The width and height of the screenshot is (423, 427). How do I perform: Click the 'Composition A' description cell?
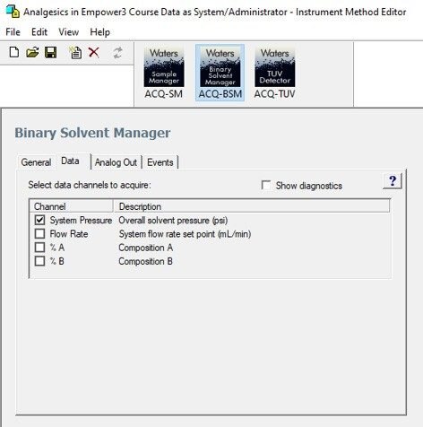[146, 248]
